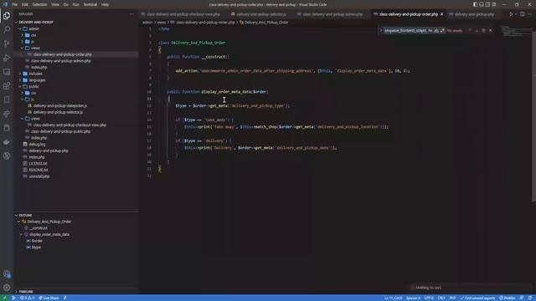Open the Remote Explorer view
This screenshot has height=301, width=536.
pyautogui.click(x=7, y=72)
